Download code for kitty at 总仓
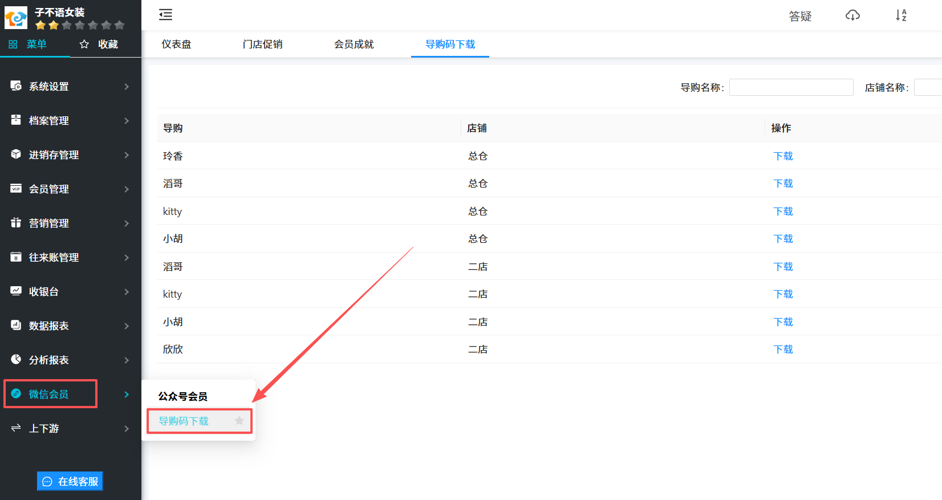 783,211
